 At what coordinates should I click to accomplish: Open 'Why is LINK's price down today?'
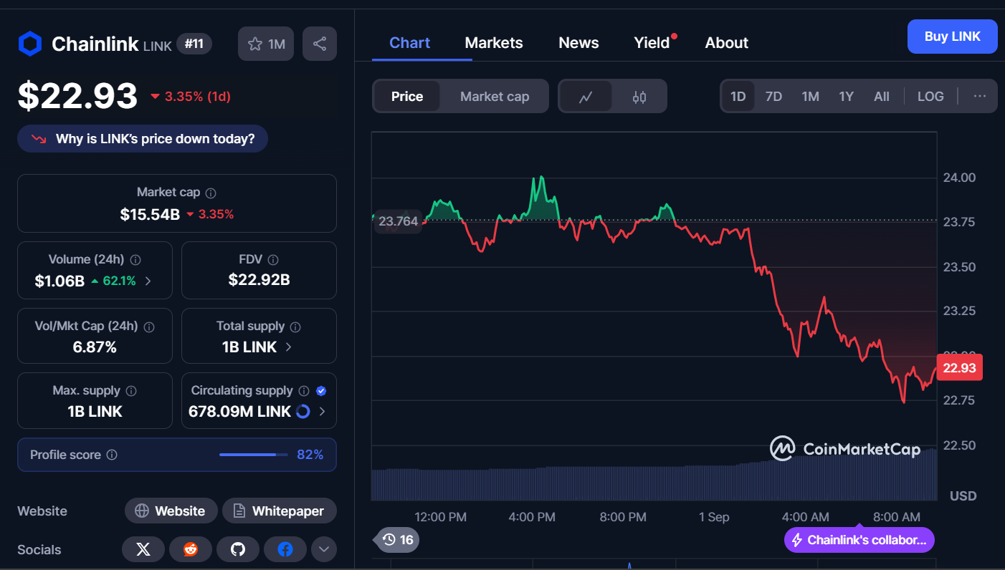[x=143, y=139]
